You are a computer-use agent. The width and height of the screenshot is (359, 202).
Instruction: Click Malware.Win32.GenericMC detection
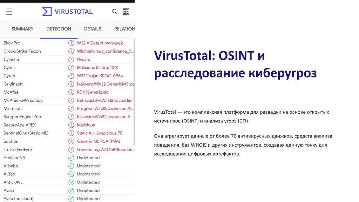[106, 84]
